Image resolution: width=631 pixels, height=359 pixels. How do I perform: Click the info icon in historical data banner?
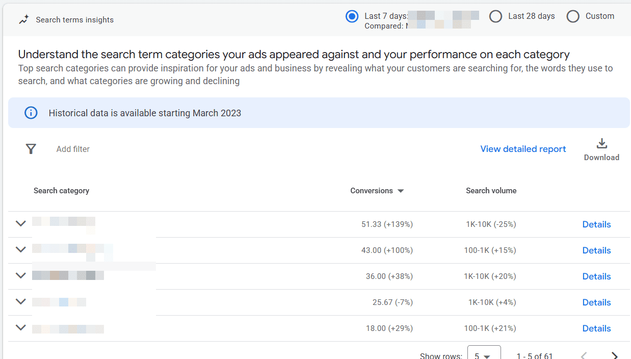(31, 113)
